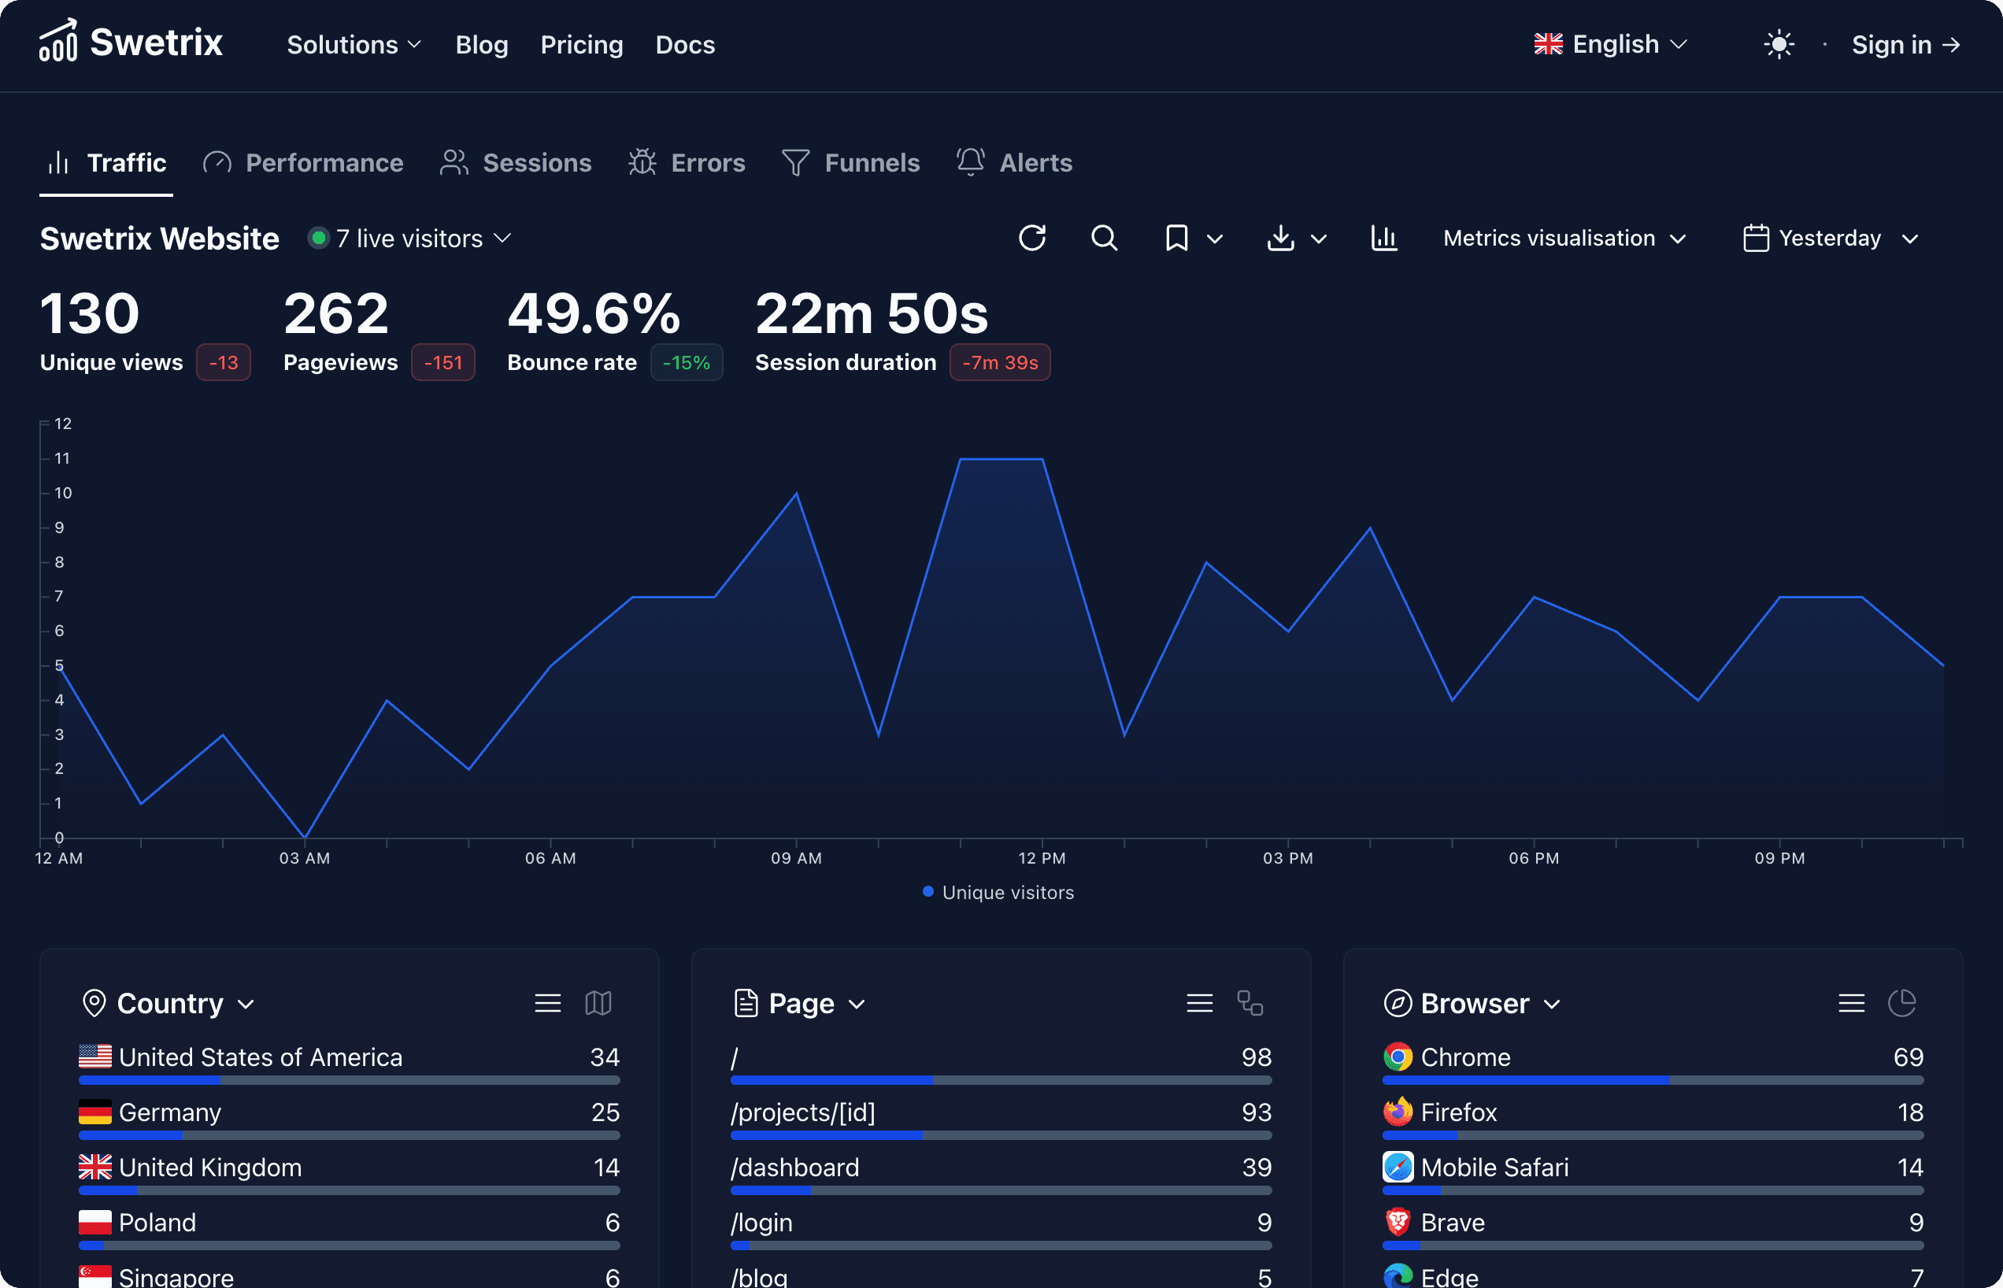2003x1288 pixels.
Task: Switch to bar chart view icon
Action: pyautogui.click(x=1384, y=239)
